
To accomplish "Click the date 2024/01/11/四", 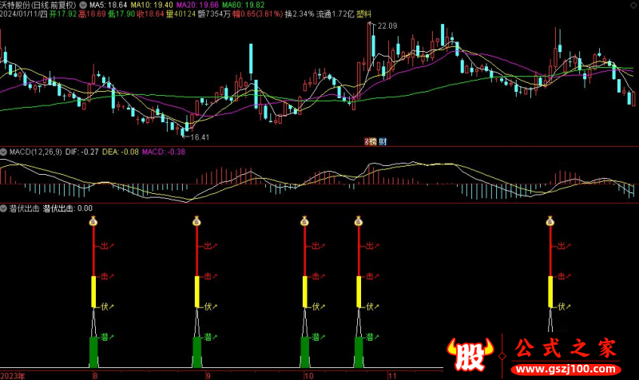I will pyautogui.click(x=24, y=14).
